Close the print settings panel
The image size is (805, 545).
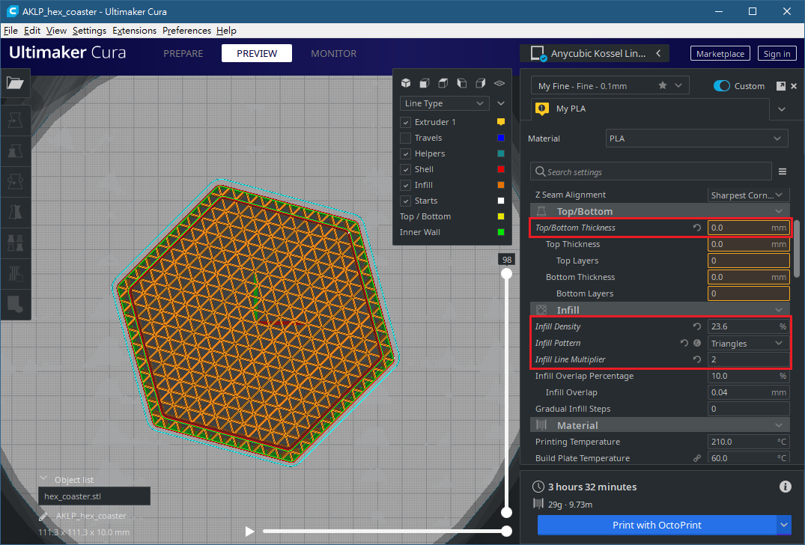coord(794,85)
